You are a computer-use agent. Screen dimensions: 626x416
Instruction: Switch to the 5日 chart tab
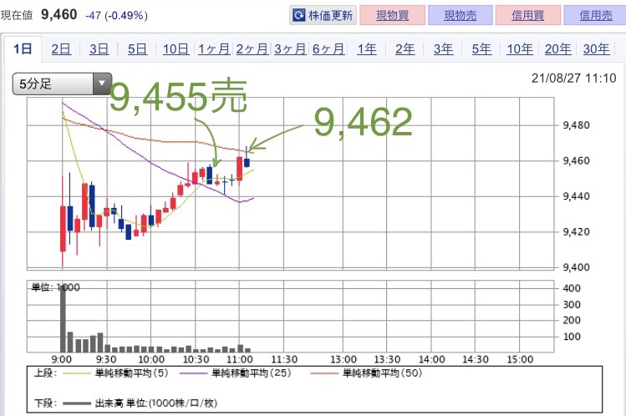click(137, 49)
